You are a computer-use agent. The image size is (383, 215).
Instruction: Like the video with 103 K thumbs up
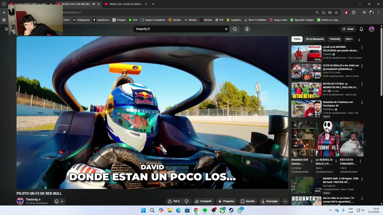pyautogui.click(x=174, y=201)
